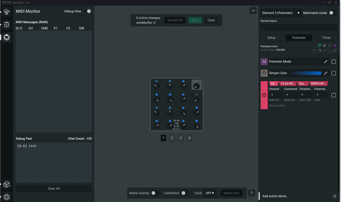Click the cube packages icon in sidebar
This screenshot has width=341, height=202.
(6, 184)
